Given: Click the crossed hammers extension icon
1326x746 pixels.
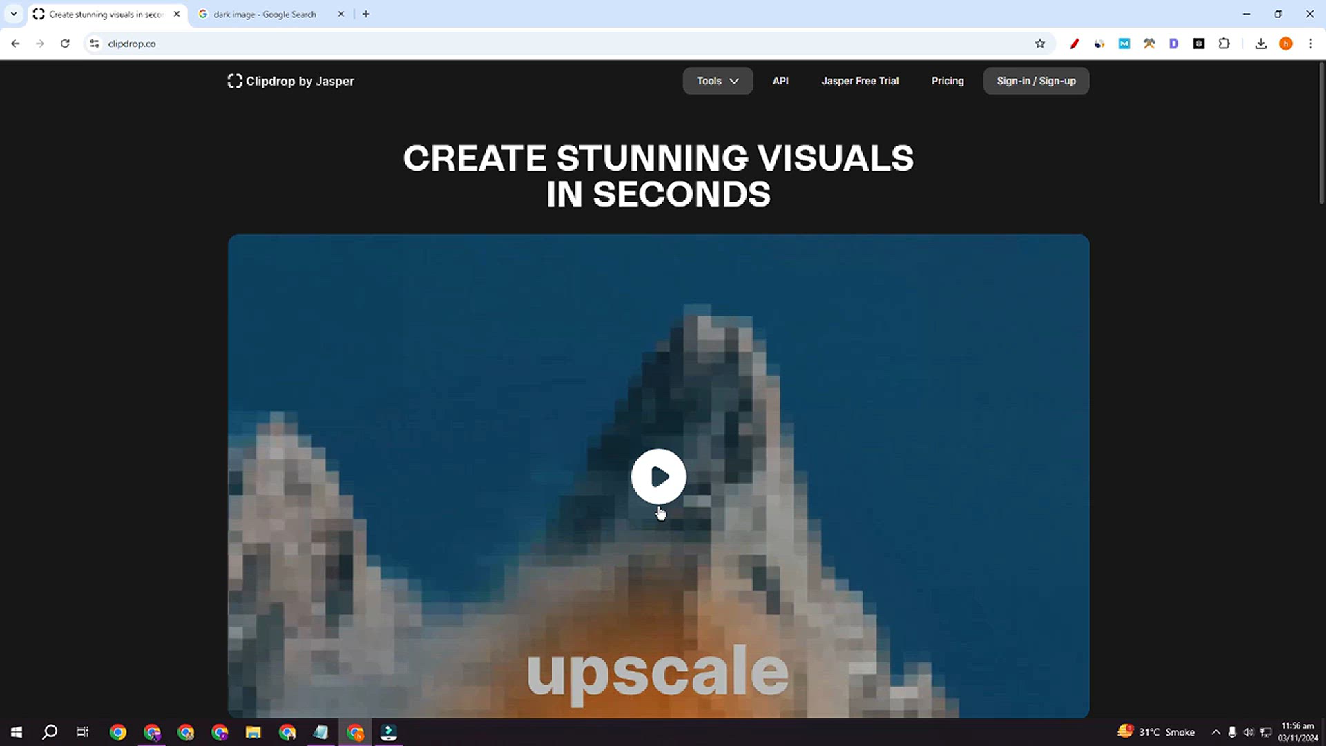Looking at the screenshot, I should [x=1149, y=44].
